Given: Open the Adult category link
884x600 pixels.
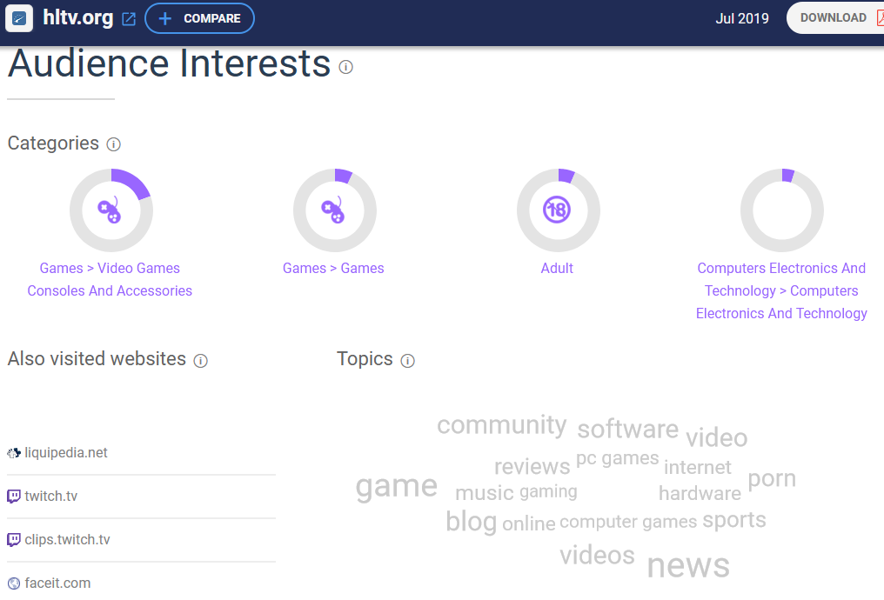Looking at the screenshot, I should (557, 268).
